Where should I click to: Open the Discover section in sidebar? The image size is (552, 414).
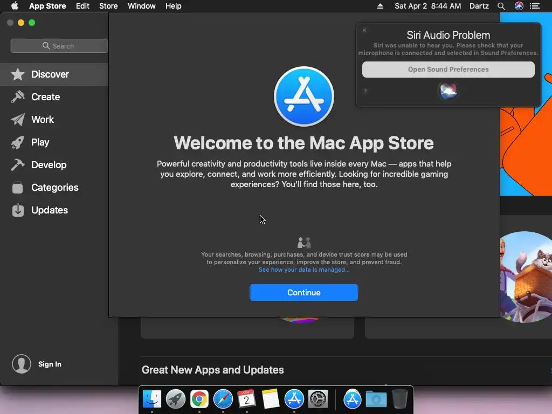[54, 74]
